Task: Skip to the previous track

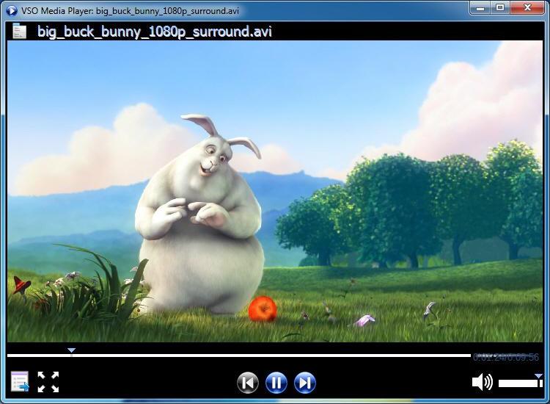Action: [248, 383]
